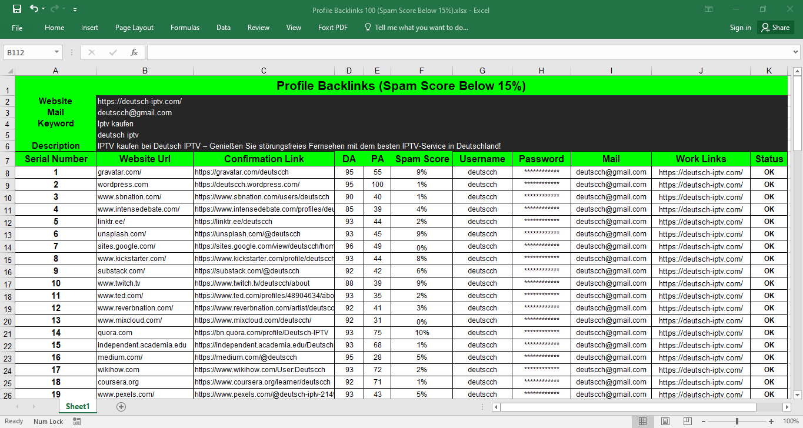Add a new worksheet with the plus icon
The image size is (803, 428).
[x=121, y=406]
